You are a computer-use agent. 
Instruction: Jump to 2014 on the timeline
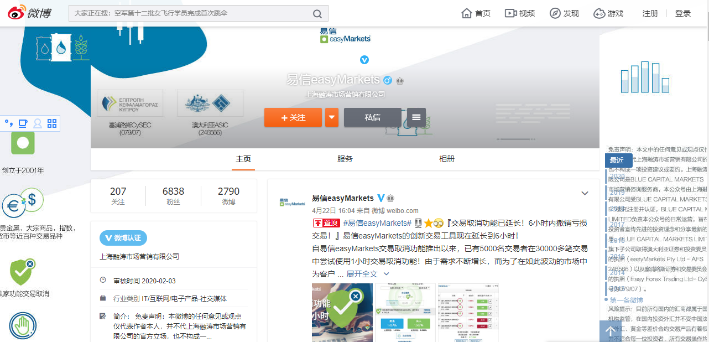[x=617, y=273]
